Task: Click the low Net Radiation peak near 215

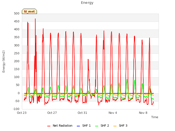Action: pos(88,59)
